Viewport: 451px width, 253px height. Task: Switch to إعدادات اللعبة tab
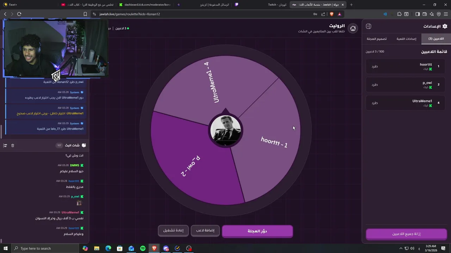point(406,39)
